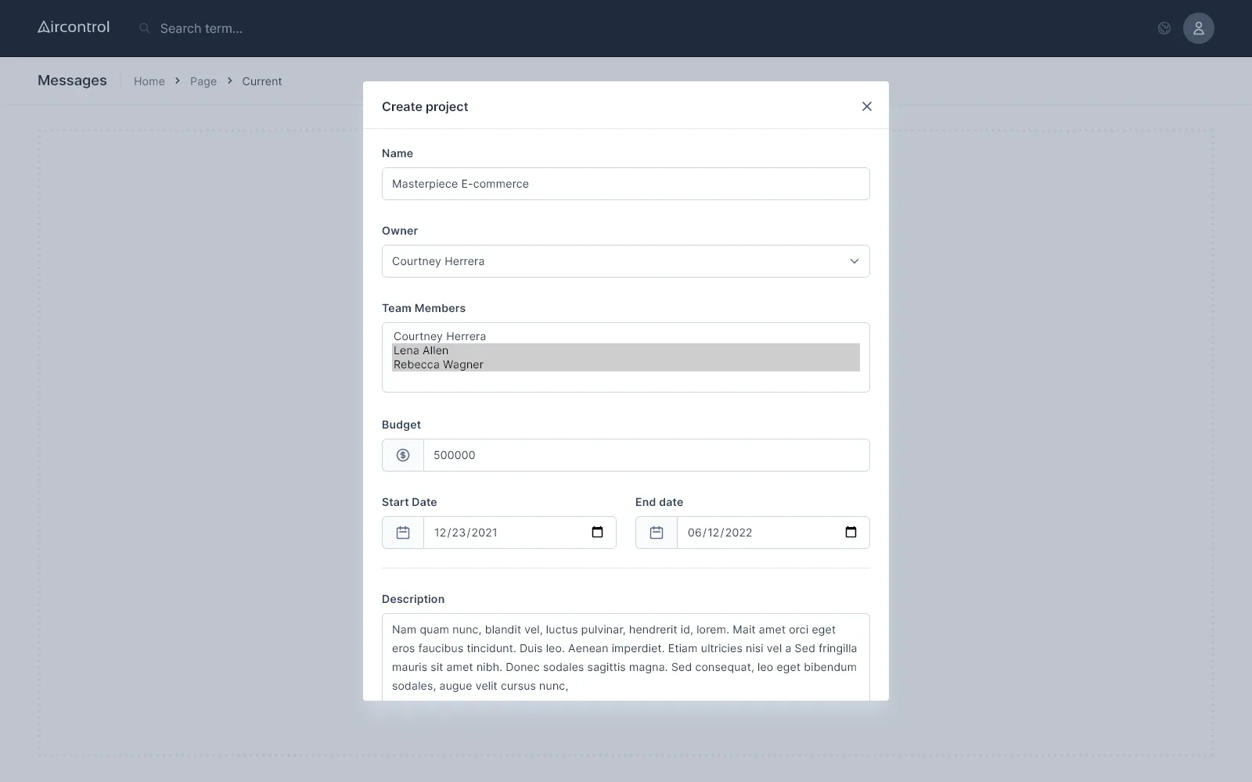Viewport: 1252px width, 782px height.
Task: Select Lena Allen in Team Members
Action: pos(626,350)
